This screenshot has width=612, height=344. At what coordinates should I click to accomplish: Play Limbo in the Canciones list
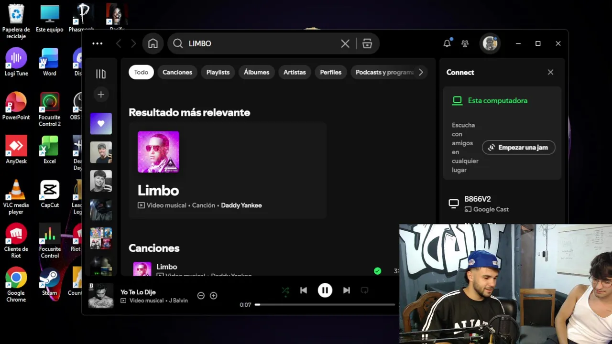tap(142, 269)
